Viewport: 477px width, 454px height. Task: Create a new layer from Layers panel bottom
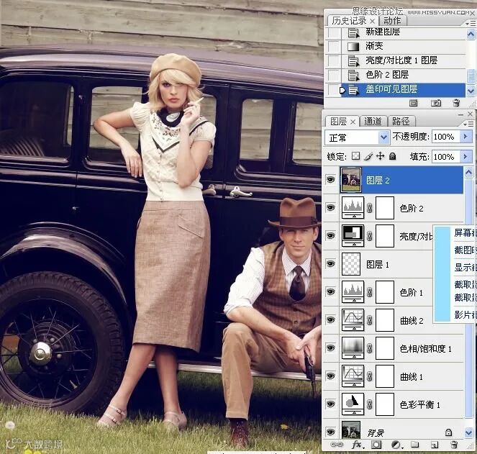tap(435, 445)
